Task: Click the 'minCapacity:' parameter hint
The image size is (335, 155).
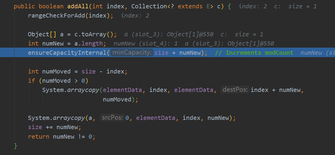Action: (132, 53)
